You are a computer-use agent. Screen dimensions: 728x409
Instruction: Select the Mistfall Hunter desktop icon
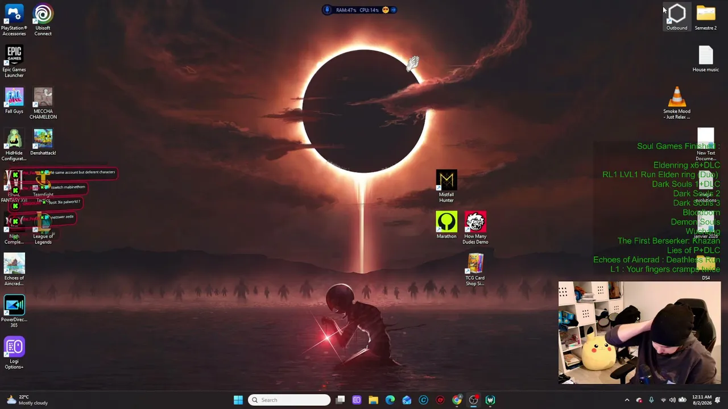(446, 186)
